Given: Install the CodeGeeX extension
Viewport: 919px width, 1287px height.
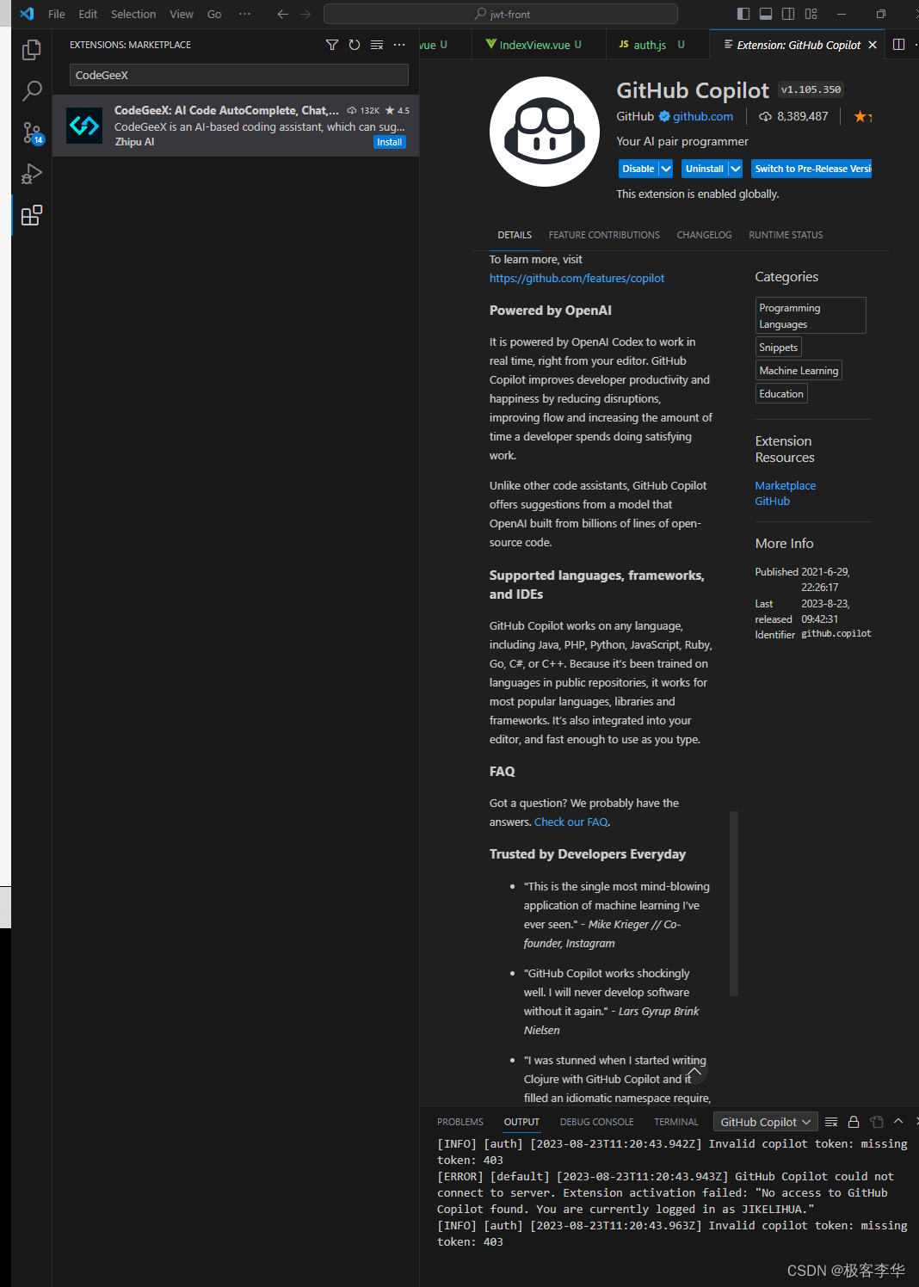Looking at the screenshot, I should 389,143.
